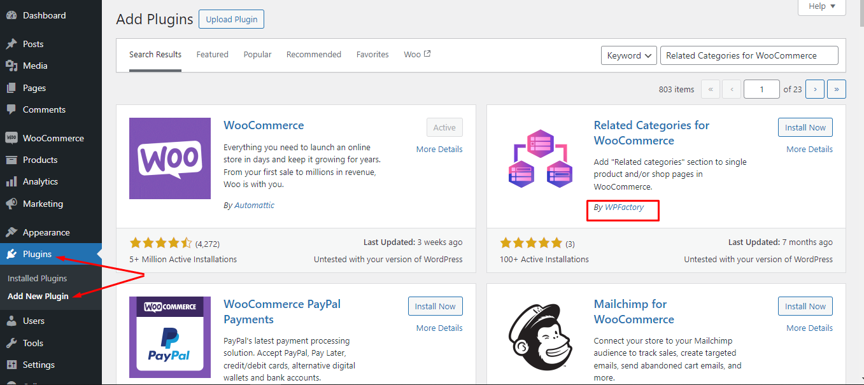Click the Pages icon in sidebar
Screen dimensions: 864x385
pos(11,88)
